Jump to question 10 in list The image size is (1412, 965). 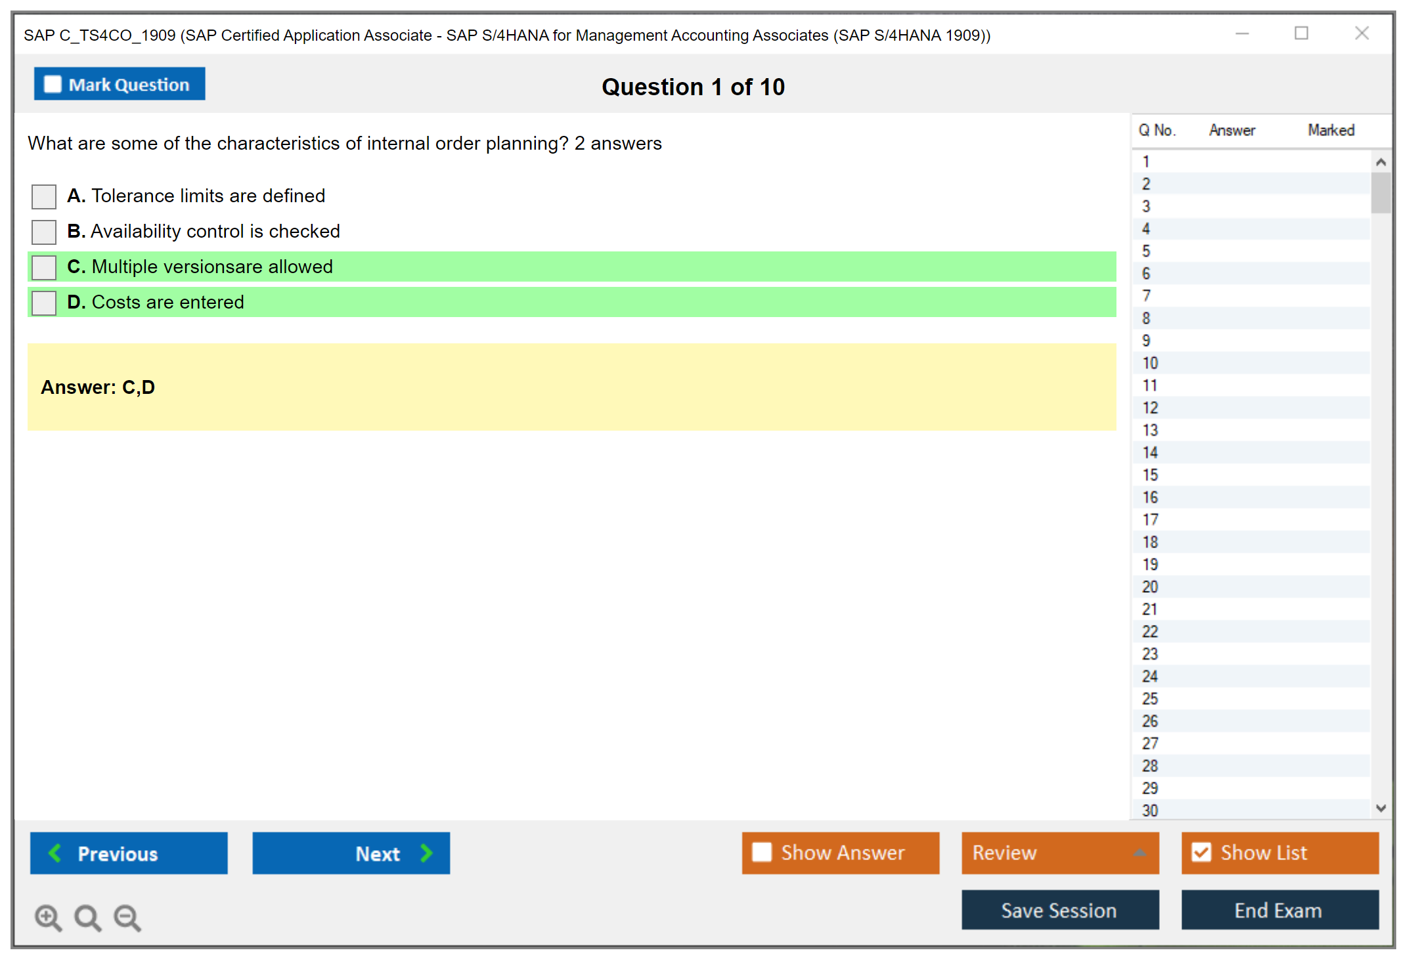tap(1150, 363)
